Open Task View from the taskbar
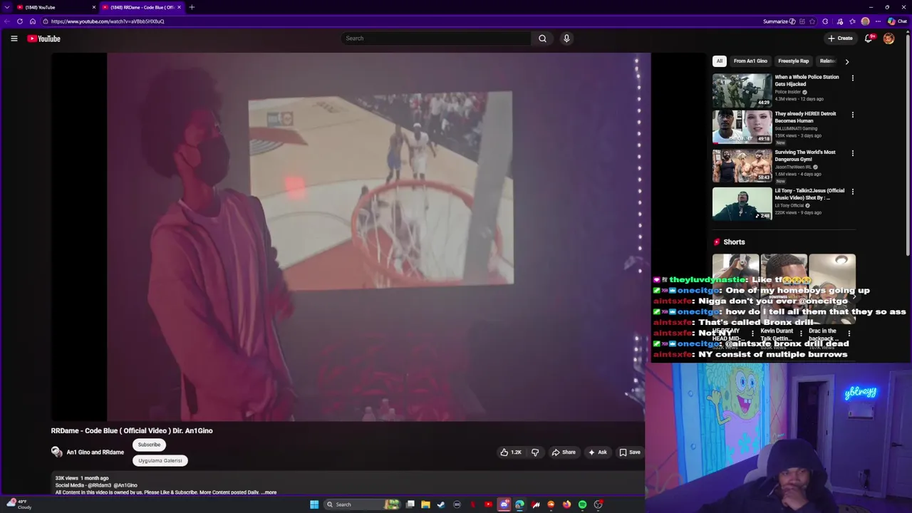Screen dimensions: 912x513 tap(410, 504)
